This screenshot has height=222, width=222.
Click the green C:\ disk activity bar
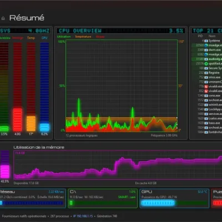[x=103, y=203]
